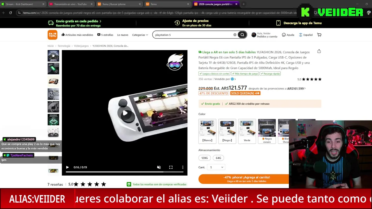
Task: Select 64G storage option
Action: coord(218,158)
